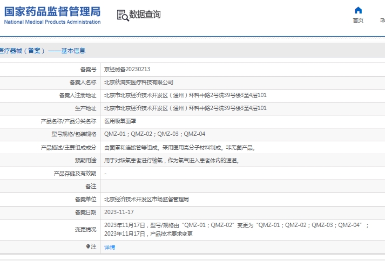The image size is (385, 261).
Task: Select the models QMZ-01；QMZ-02；QMZ-03；QMZ-04 in 型号规格 row
Action: [x=154, y=134]
